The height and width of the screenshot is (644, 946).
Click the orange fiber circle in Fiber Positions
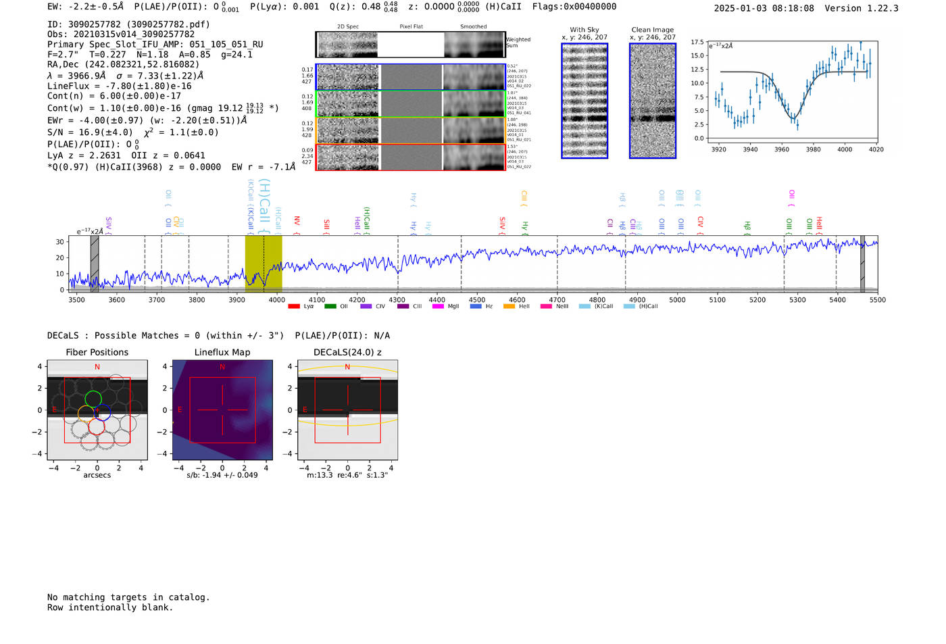(86, 414)
